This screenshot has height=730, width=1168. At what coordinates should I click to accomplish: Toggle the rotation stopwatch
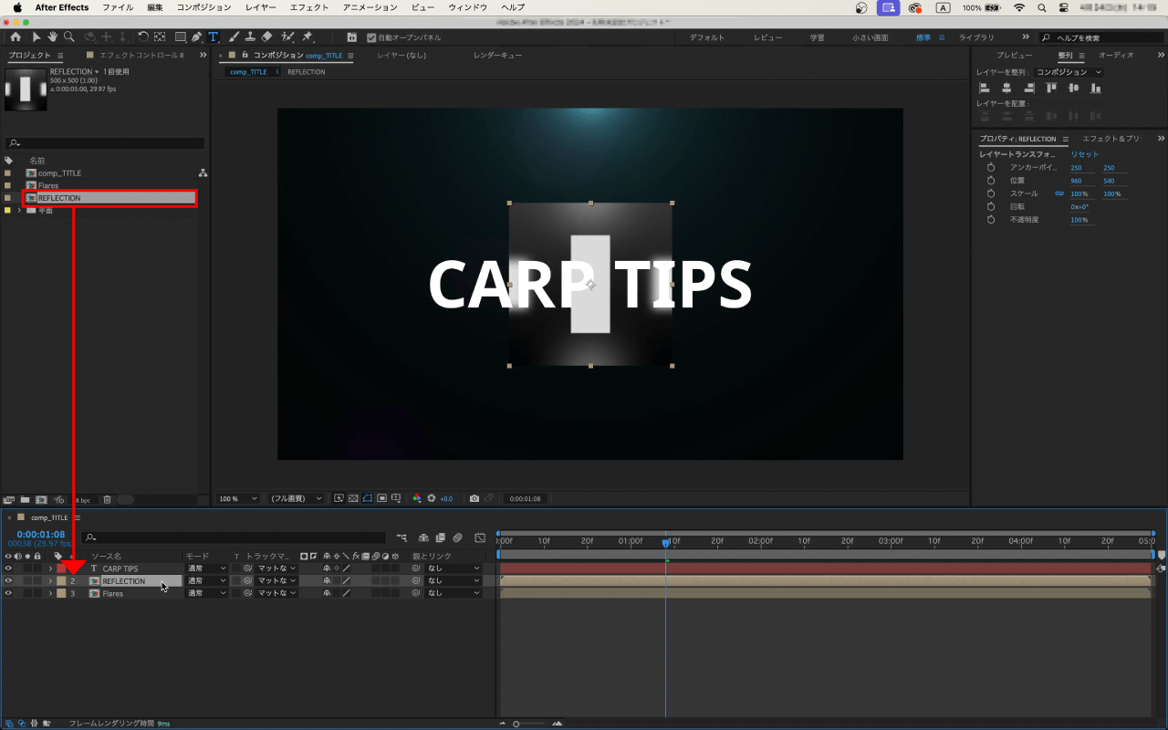click(x=990, y=207)
